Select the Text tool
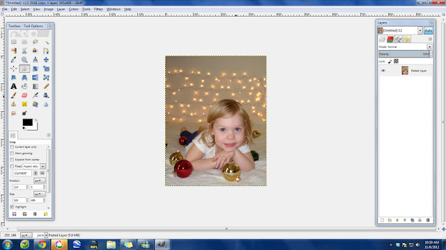 pyautogui.click(x=14, y=86)
